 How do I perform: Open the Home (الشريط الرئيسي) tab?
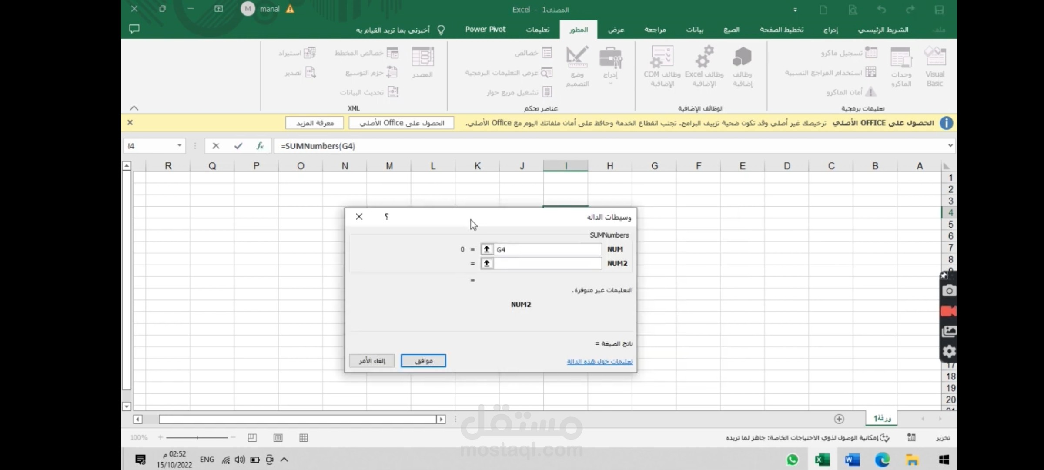pyautogui.click(x=883, y=30)
